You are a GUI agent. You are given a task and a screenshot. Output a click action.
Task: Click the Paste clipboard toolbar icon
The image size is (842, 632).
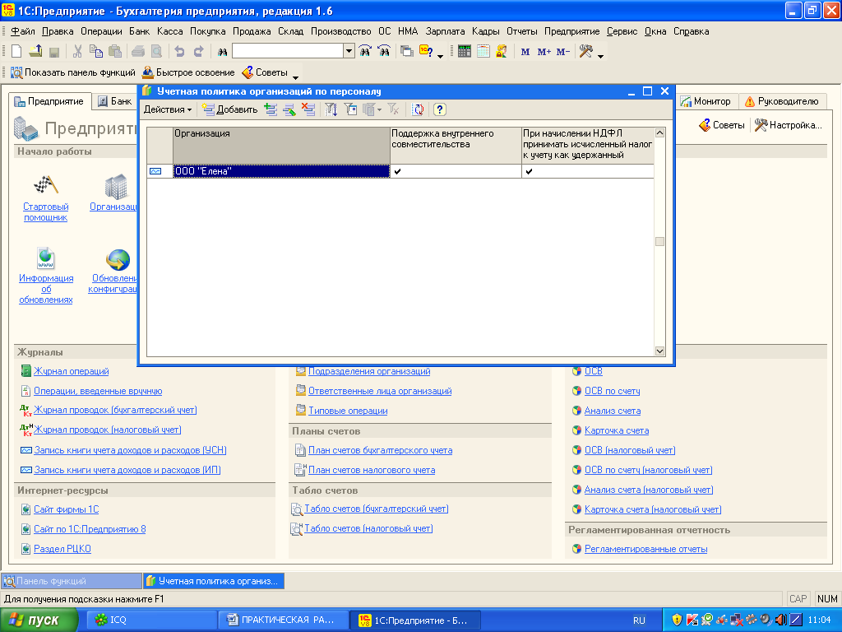115,52
